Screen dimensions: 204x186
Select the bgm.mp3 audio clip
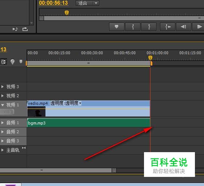(88, 123)
